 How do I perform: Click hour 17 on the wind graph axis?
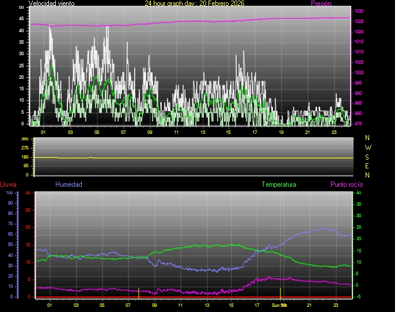click(255, 132)
